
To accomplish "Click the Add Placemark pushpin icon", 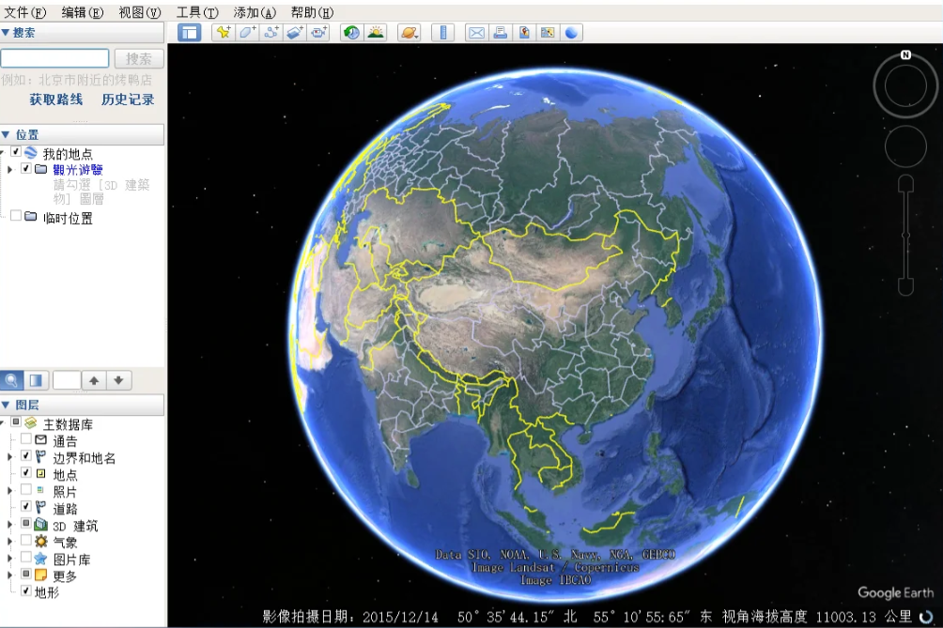I will pyautogui.click(x=223, y=33).
